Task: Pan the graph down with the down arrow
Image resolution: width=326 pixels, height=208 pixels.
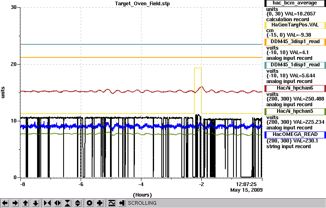Action: coord(35,203)
